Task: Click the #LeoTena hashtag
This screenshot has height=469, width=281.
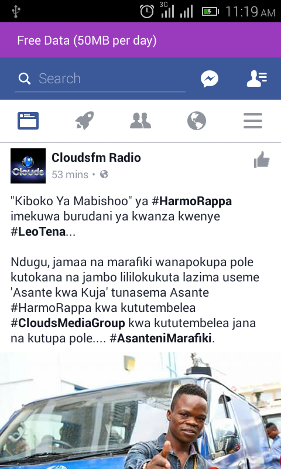Action: point(38,232)
